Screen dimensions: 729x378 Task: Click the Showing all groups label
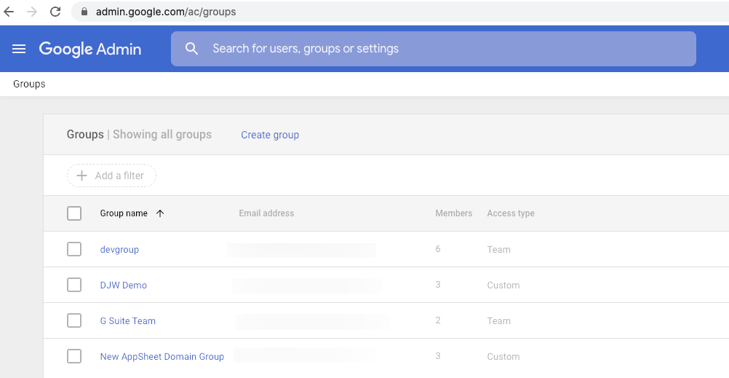click(x=162, y=135)
